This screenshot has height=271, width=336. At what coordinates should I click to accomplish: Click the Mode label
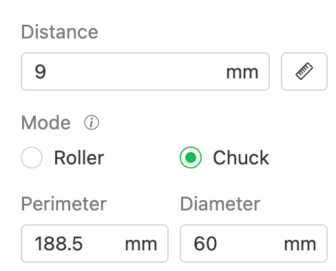click(46, 122)
